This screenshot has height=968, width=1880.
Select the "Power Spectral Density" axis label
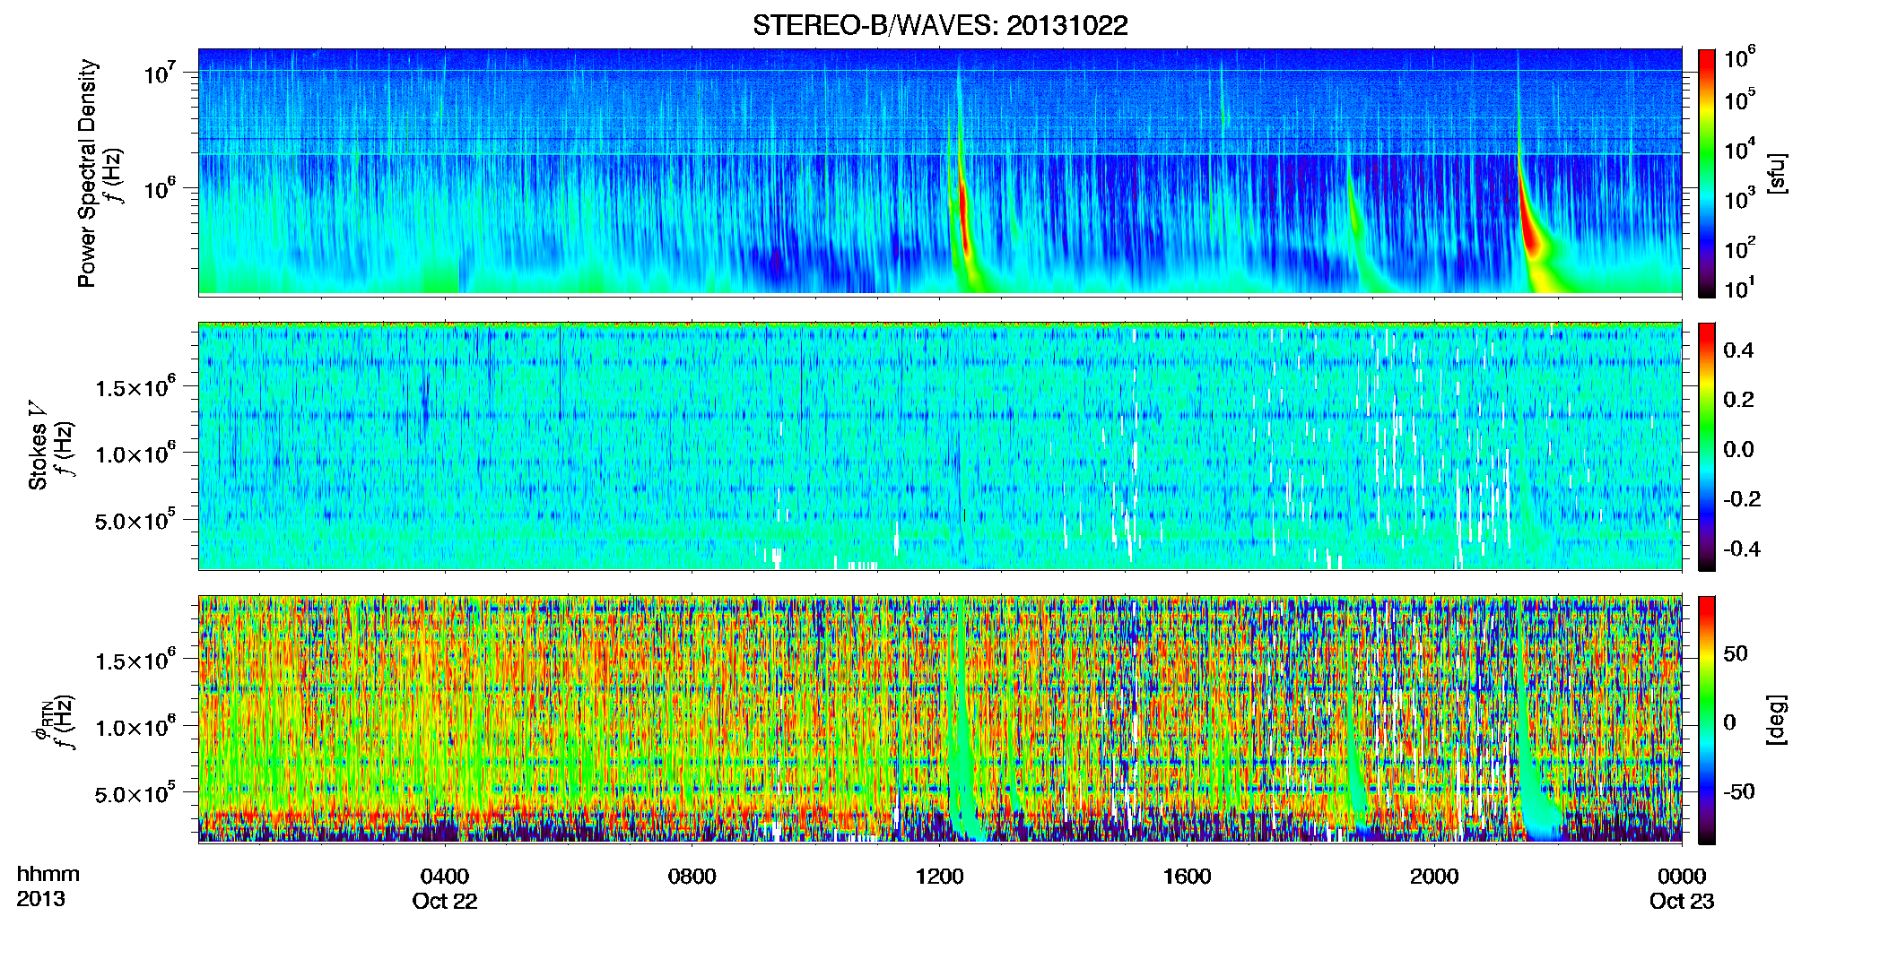click(87, 173)
